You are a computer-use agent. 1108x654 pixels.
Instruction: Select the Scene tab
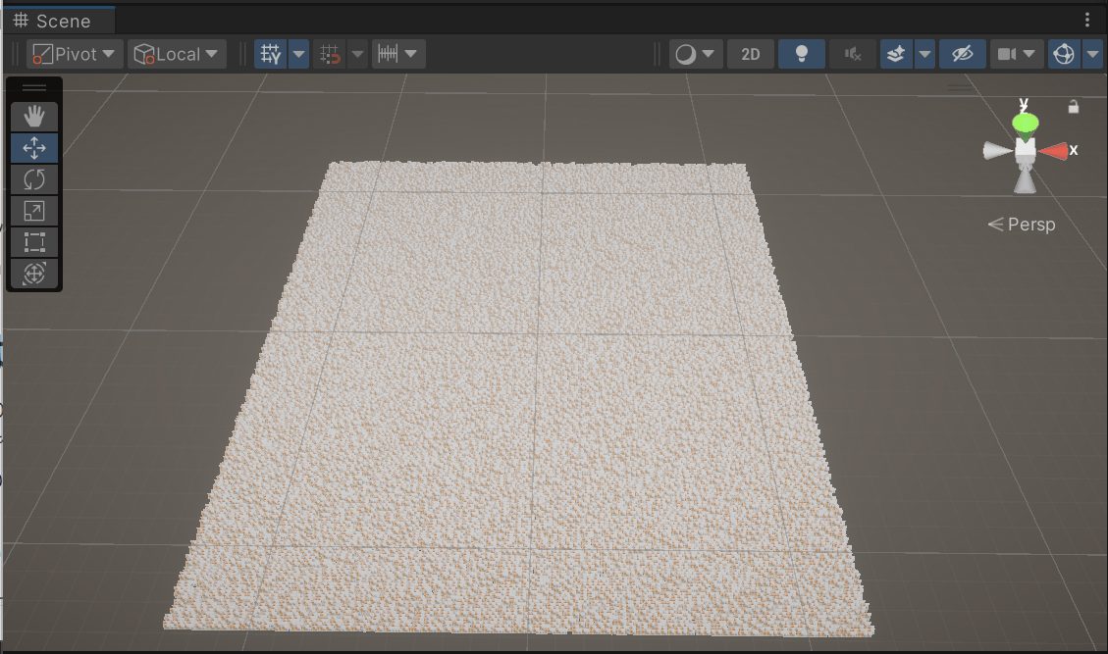[x=59, y=20]
